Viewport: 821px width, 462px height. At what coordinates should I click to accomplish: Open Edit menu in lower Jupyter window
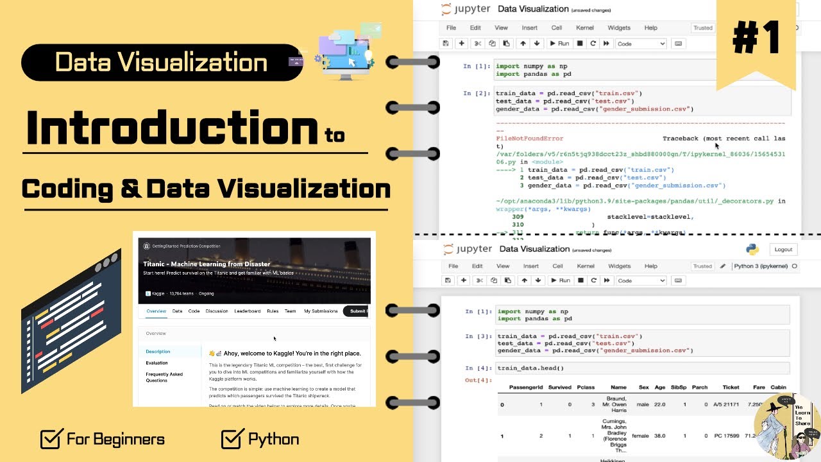(477, 266)
